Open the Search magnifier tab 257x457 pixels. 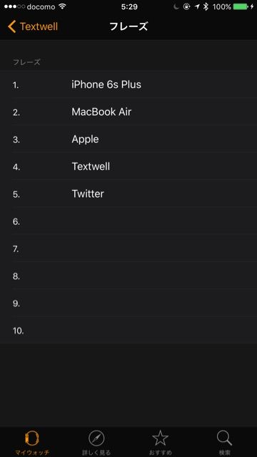coord(224,438)
